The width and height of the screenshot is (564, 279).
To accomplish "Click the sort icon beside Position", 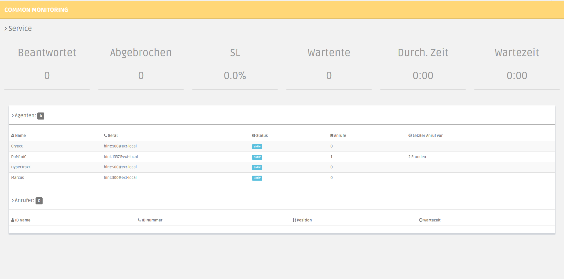I will pyautogui.click(x=294, y=220).
